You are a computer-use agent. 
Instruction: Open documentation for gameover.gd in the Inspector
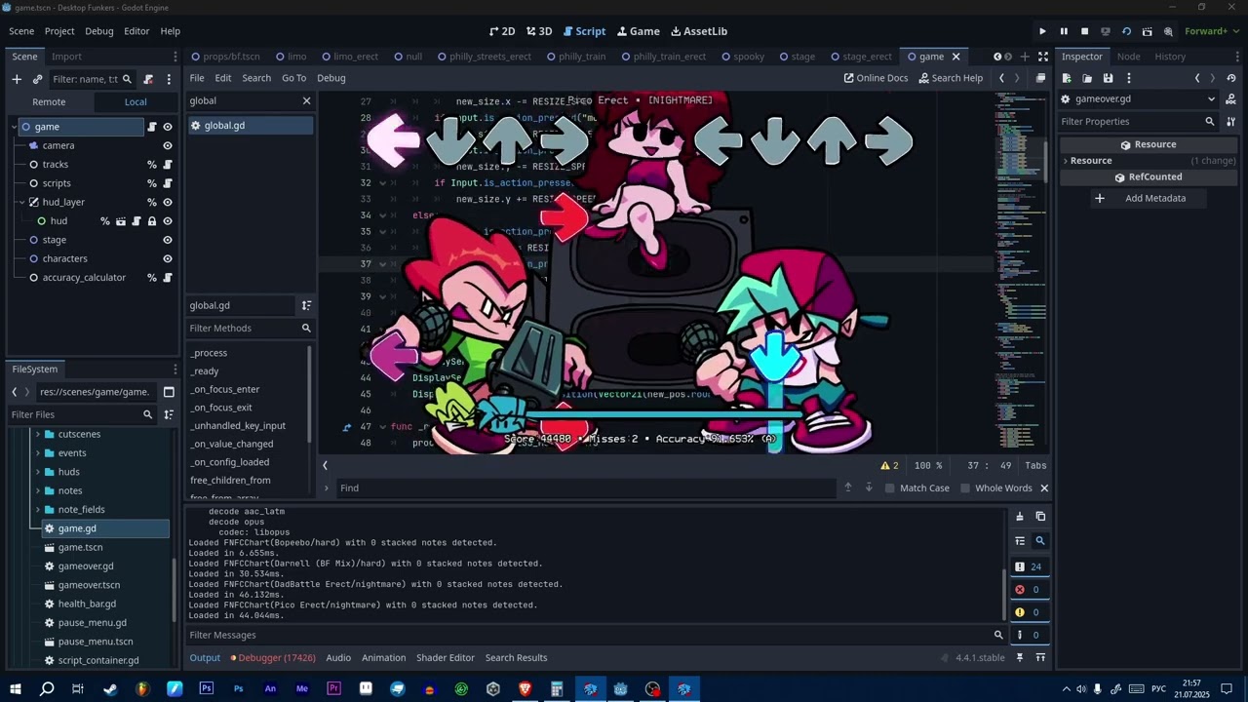1231,98
